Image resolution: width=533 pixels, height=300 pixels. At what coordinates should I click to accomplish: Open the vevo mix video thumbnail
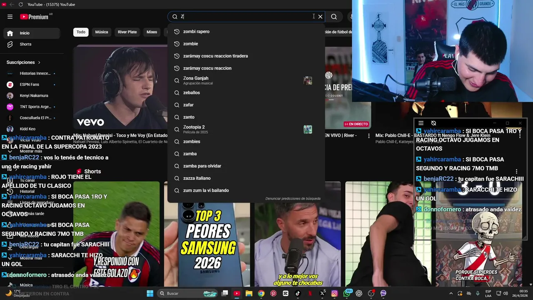coord(120,87)
